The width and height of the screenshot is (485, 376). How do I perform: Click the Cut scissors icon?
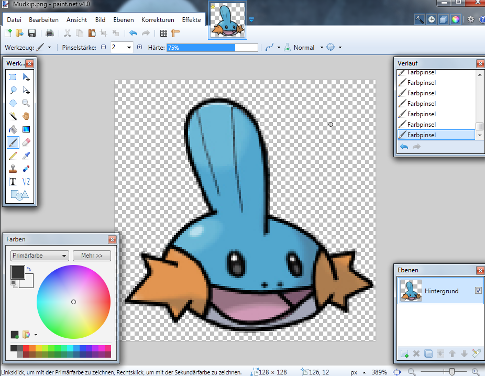click(x=67, y=33)
